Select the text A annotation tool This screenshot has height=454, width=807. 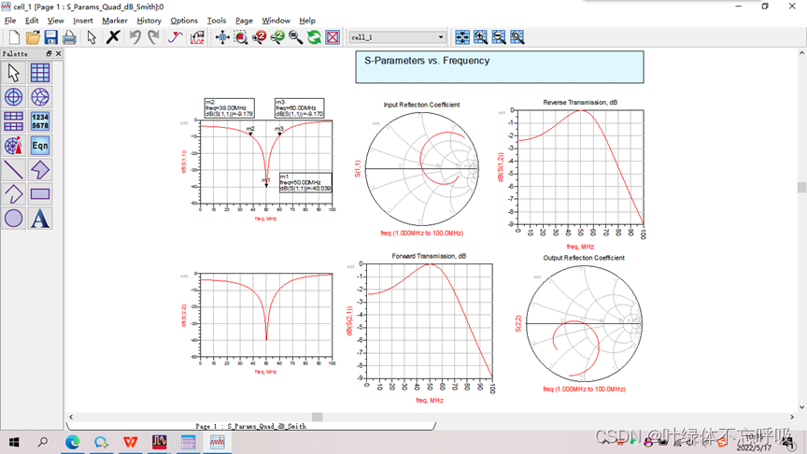(x=39, y=219)
